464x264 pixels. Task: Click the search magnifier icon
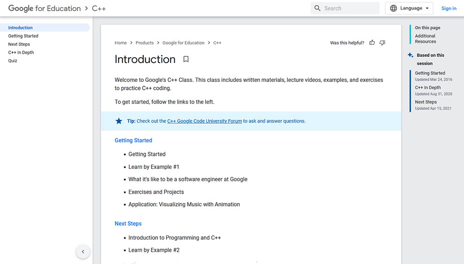point(317,8)
